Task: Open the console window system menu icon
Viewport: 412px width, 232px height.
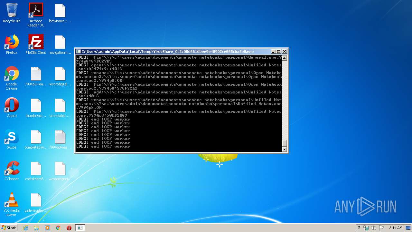Action: (78, 52)
